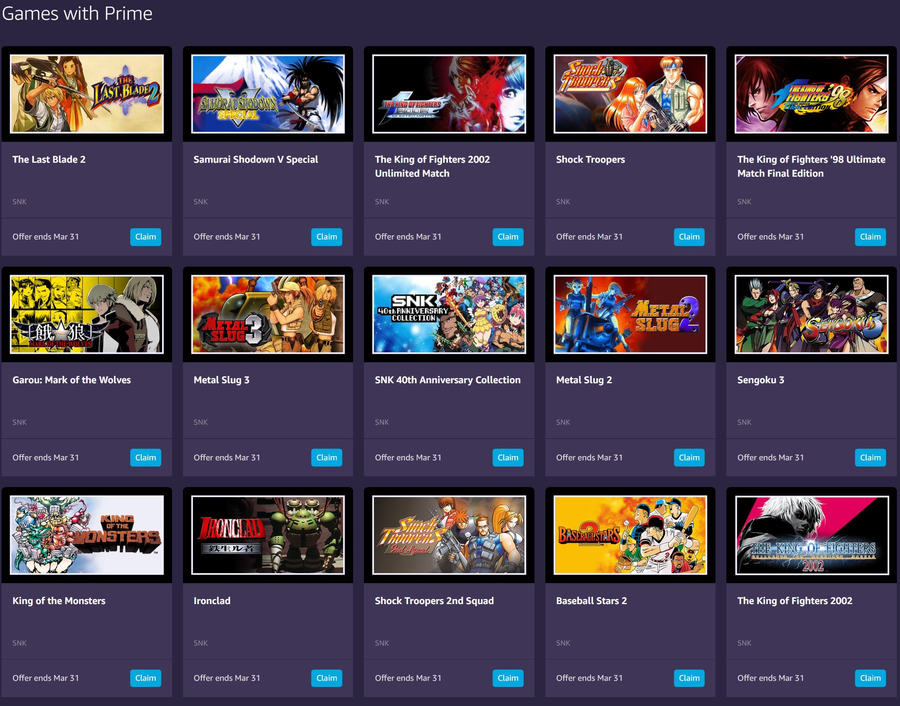Claim The Last Blade 2

145,237
